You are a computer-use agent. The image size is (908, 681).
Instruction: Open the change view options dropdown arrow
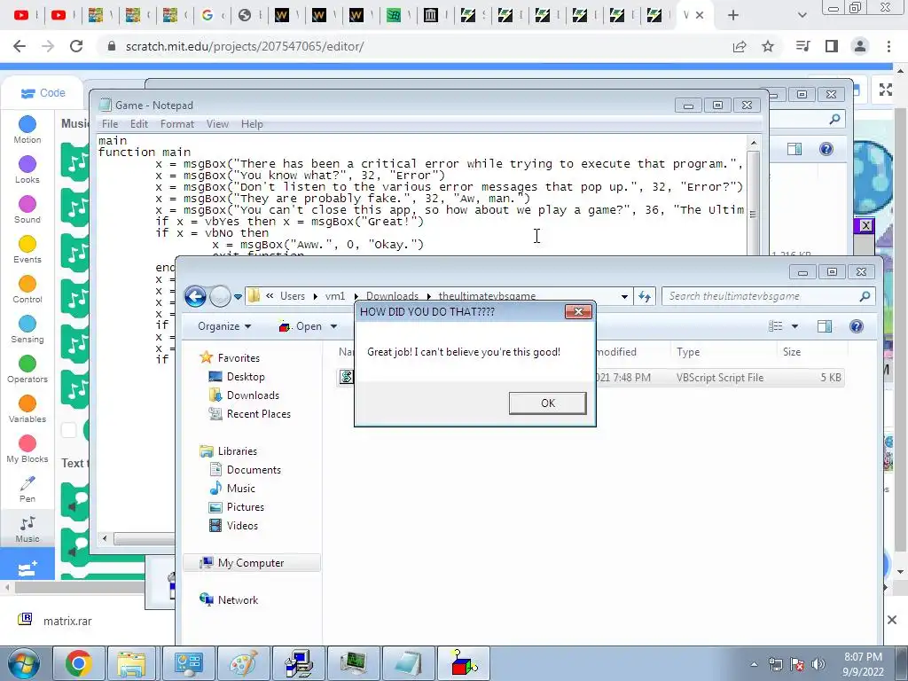point(794,326)
